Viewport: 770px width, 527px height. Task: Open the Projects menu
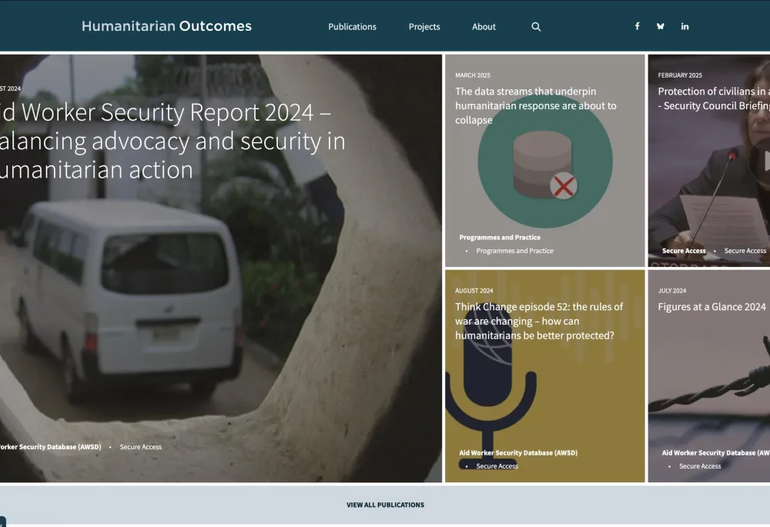click(x=424, y=27)
